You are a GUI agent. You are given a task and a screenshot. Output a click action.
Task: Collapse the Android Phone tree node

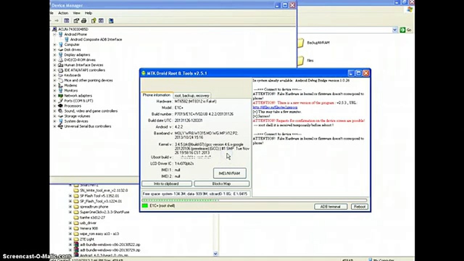point(55,34)
